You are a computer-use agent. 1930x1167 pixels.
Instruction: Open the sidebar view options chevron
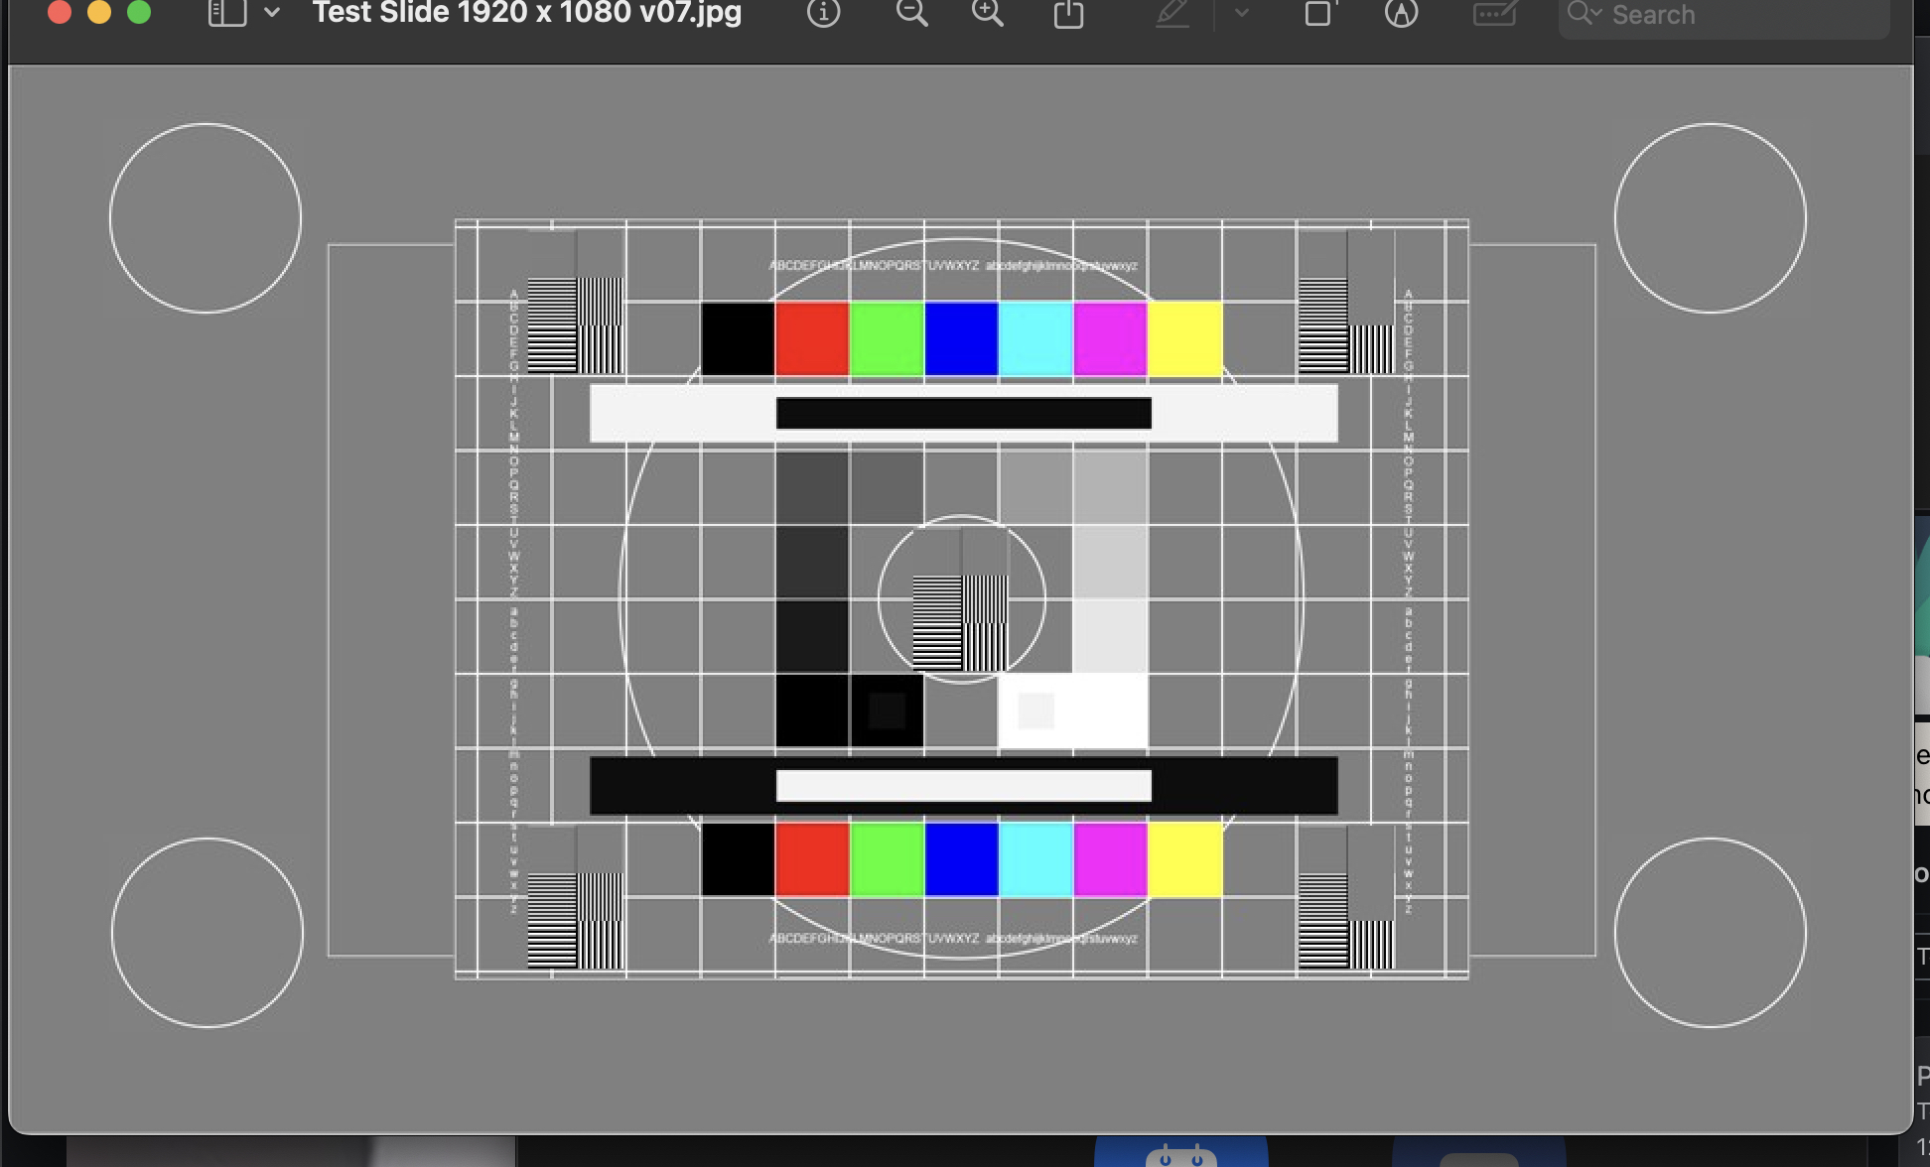tap(271, 13)
